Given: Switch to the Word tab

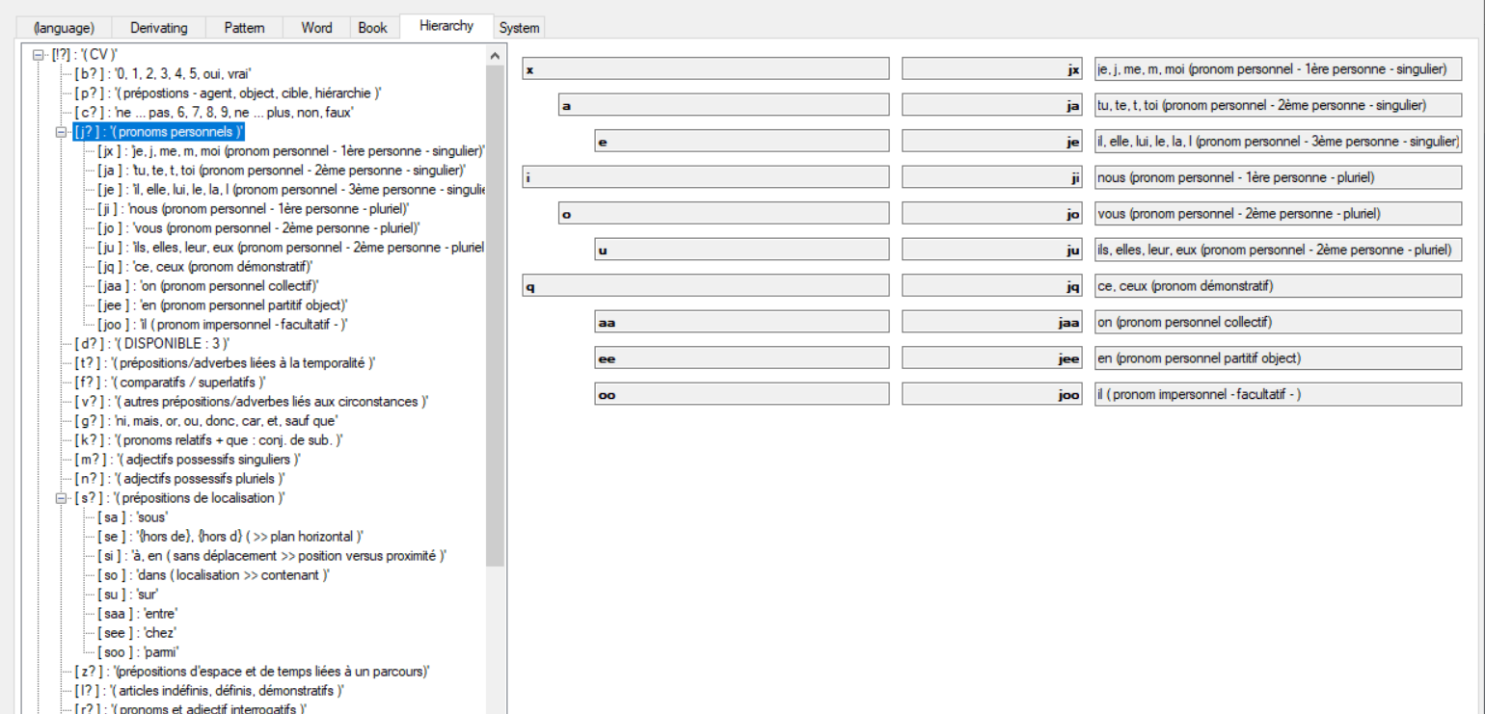Looking at the screenshot, I should click(x=316, y=28).
